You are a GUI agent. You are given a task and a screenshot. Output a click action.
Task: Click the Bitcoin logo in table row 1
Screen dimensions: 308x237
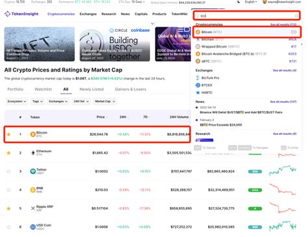33,134
